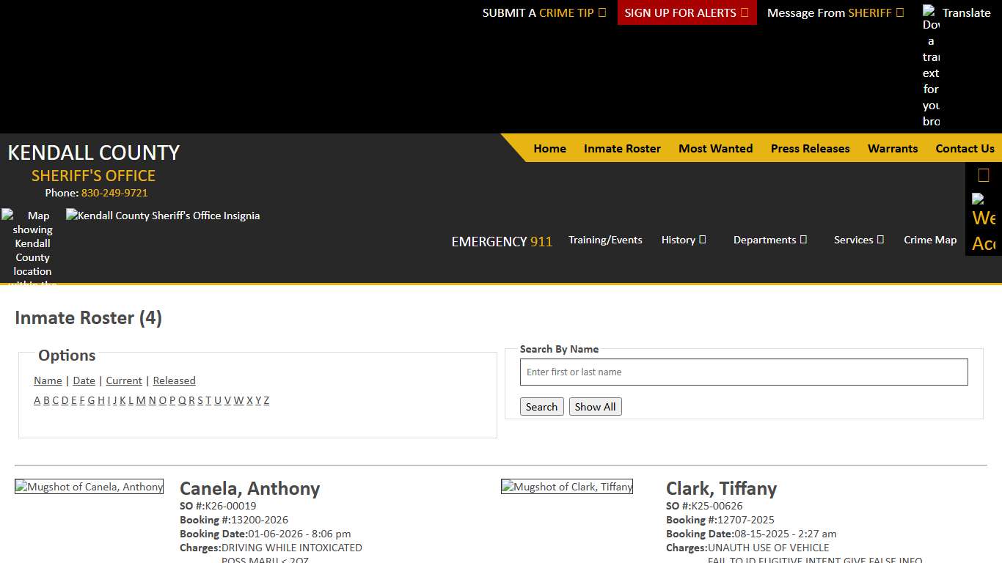
Task: View the mugshot of Canela, Anthony
Action: [x=89, y=486]
